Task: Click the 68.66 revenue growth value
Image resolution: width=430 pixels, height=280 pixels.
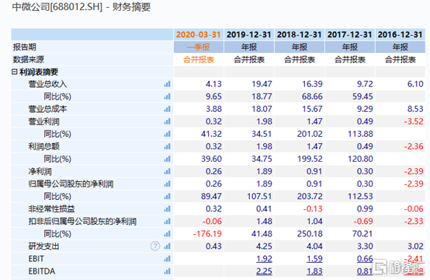Action: click(x=312, y=96)
